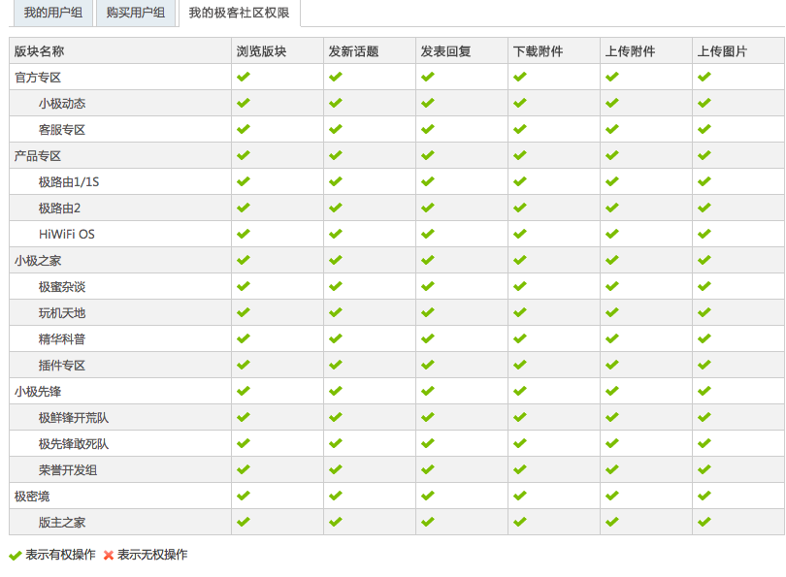The image size is (786, 577).
Task: Select the 小极之家 row name
Action: (x=38, y=261)
